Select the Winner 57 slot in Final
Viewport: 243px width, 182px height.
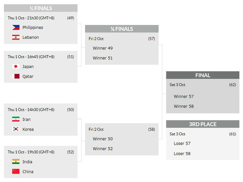click(x=184, y=96)
